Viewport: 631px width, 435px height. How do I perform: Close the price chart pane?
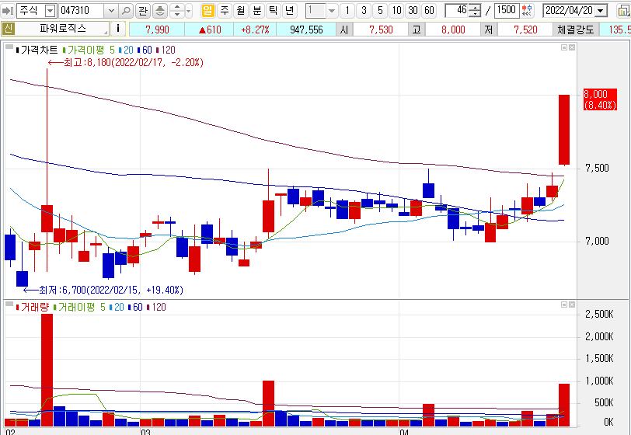tap(572, 47)
